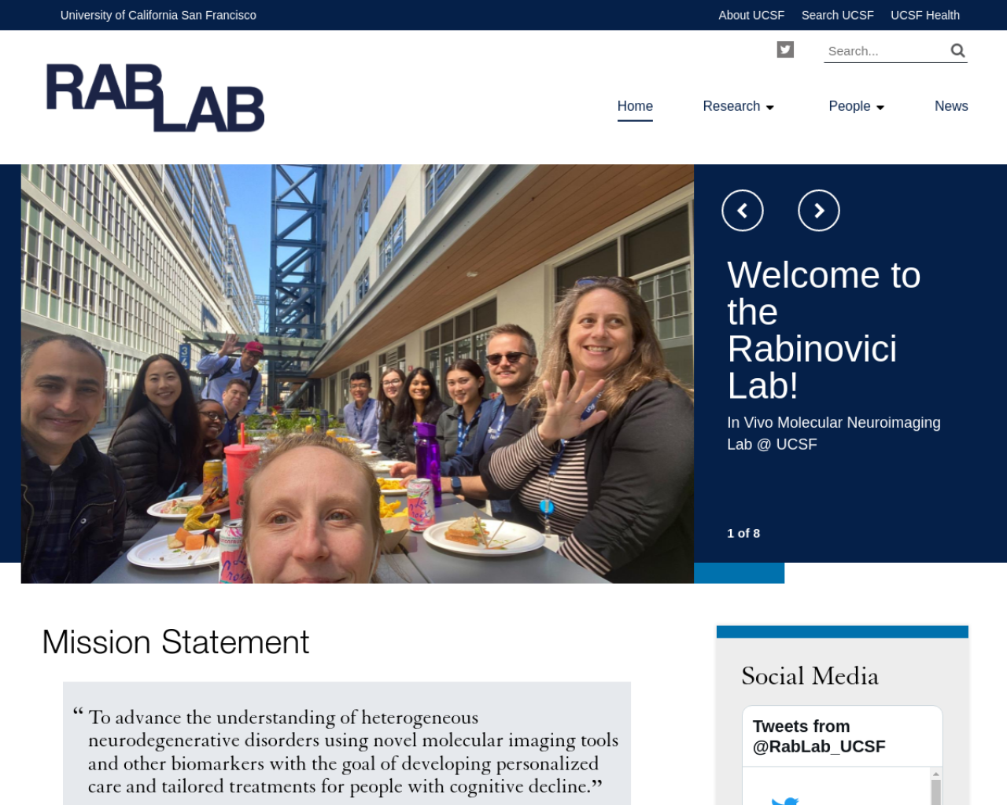Click the lab group lunch photo
The image size is (1007, 805).
point(357,373)
